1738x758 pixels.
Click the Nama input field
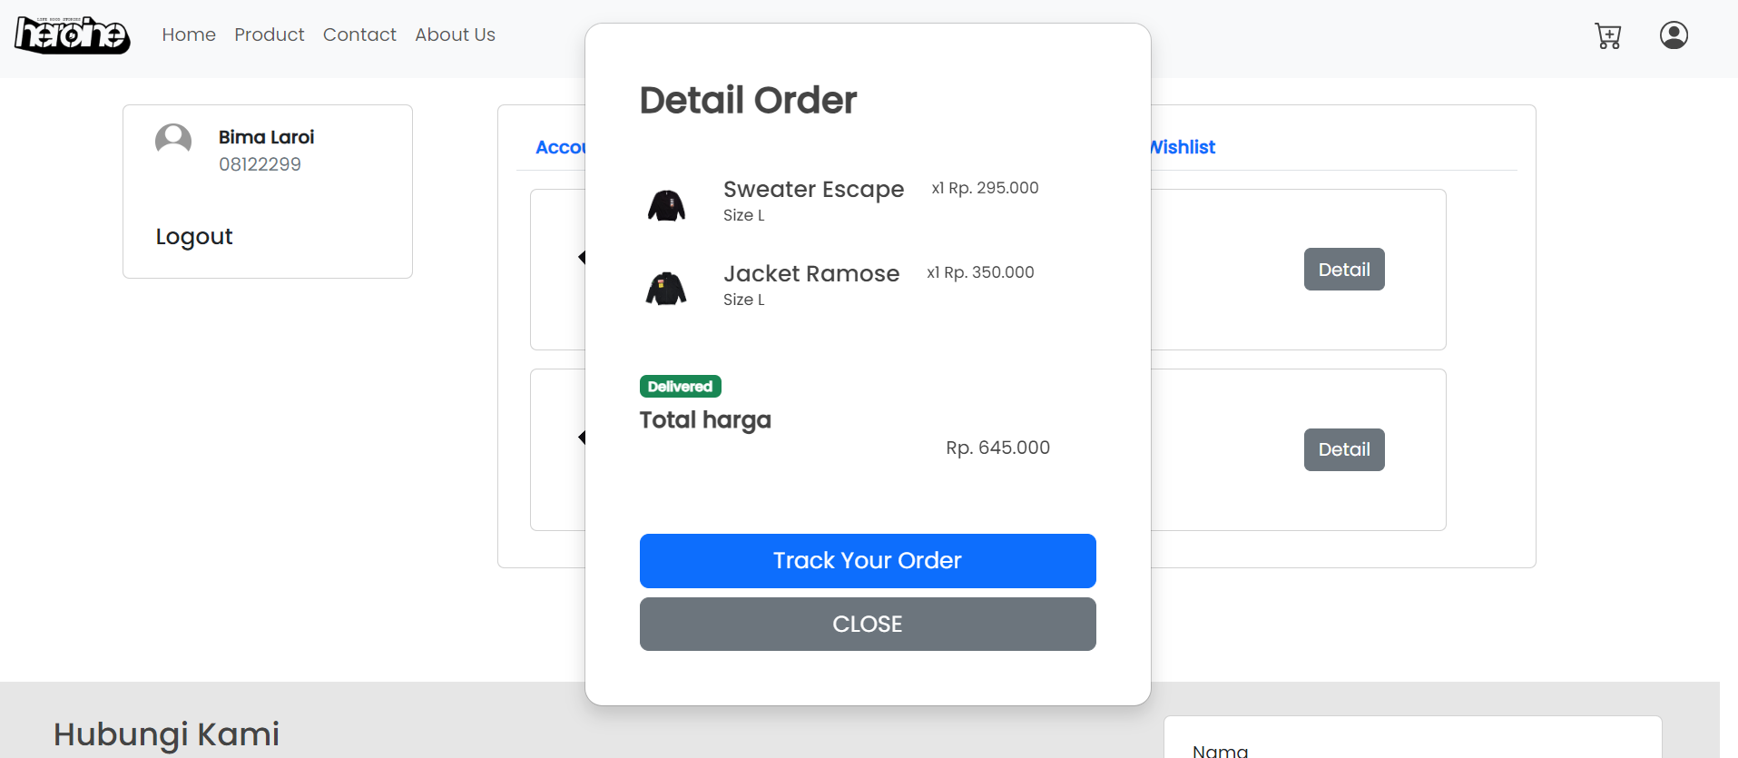pos(1412,744)
